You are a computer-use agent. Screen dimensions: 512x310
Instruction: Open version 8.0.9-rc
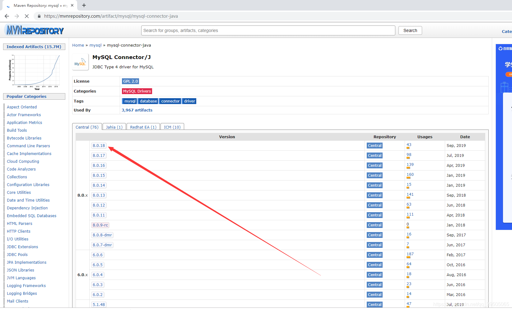(x=100, y=225)
